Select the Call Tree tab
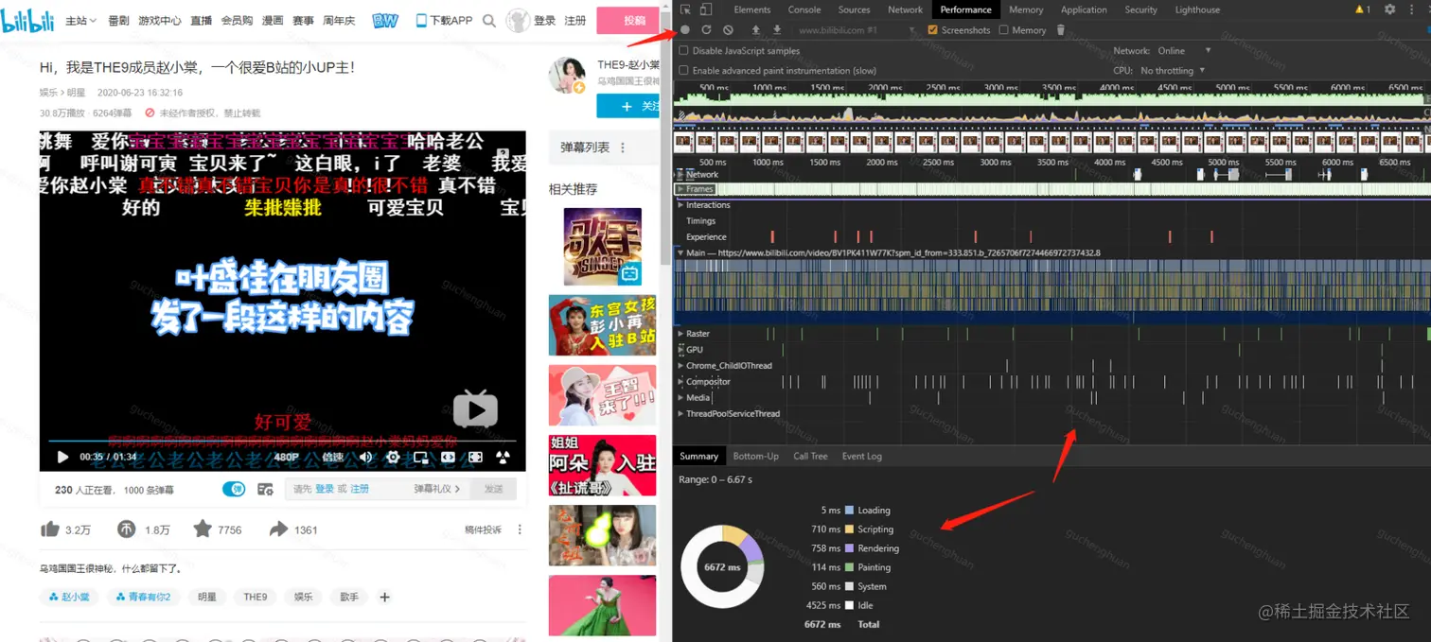 810,456
